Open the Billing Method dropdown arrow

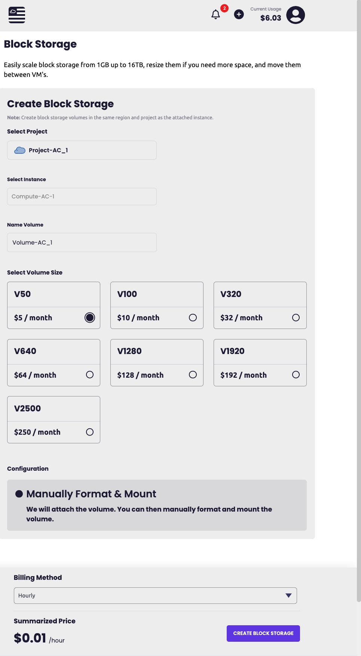click(x=288, y=596)
